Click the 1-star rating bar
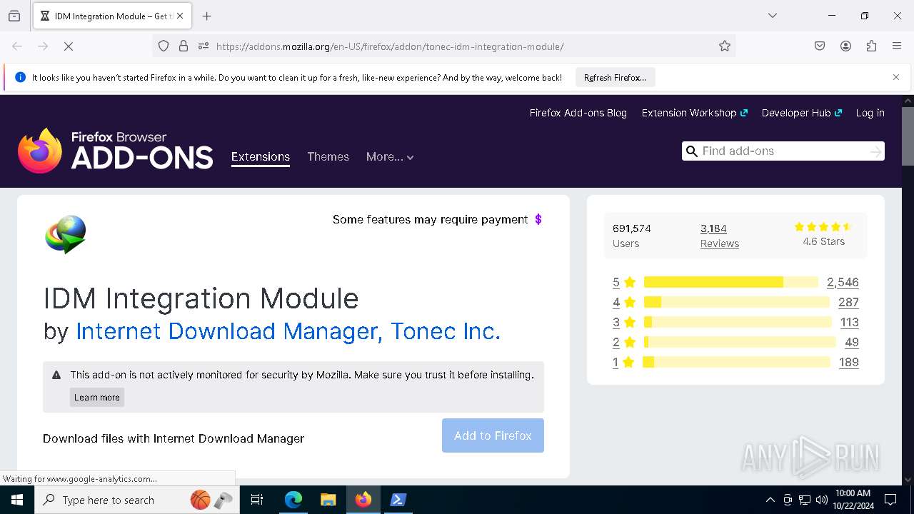The height and width of the screenshot is (514, 914). tap(736, 362)
